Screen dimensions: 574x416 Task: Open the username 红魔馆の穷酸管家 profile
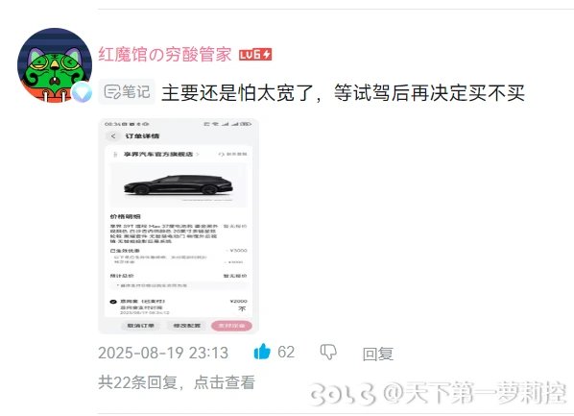(x=165, y=55)
